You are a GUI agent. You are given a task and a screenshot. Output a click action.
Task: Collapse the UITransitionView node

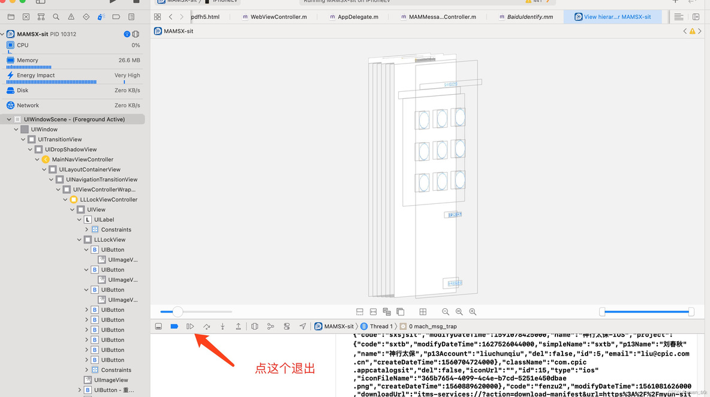coord(23,139)
